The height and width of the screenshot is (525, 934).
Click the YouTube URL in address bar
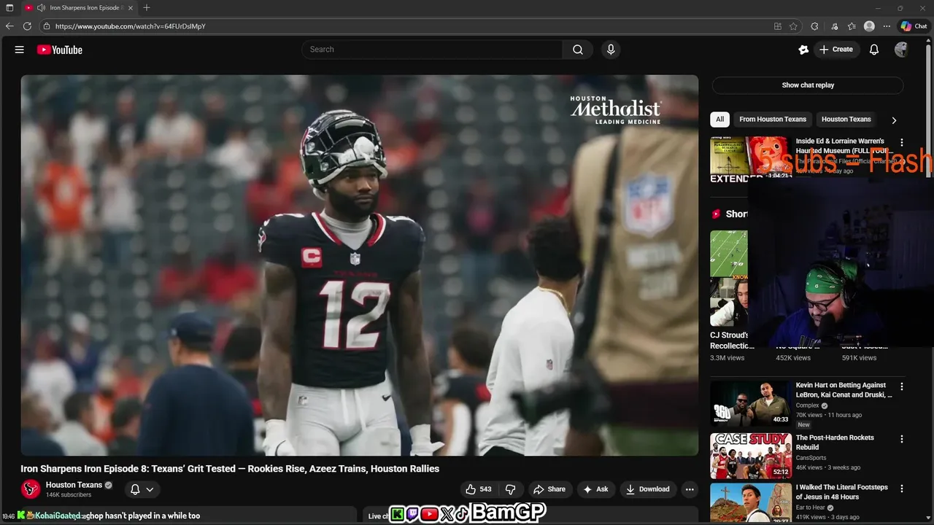click(x=130, y=26)
